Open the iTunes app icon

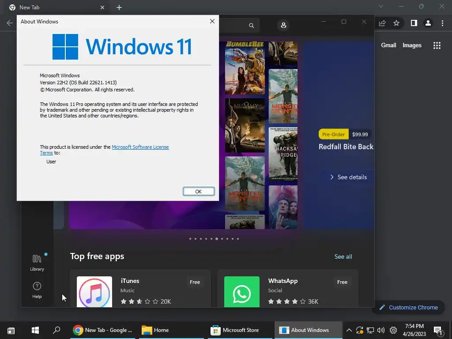[x=94, y=292]
